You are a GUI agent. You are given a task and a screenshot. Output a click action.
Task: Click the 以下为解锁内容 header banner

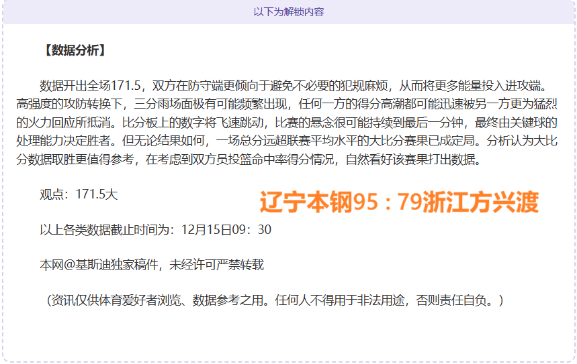[x=289, y=11]
